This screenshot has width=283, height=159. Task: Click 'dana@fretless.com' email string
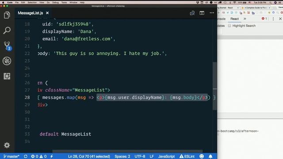click(87, 39)
